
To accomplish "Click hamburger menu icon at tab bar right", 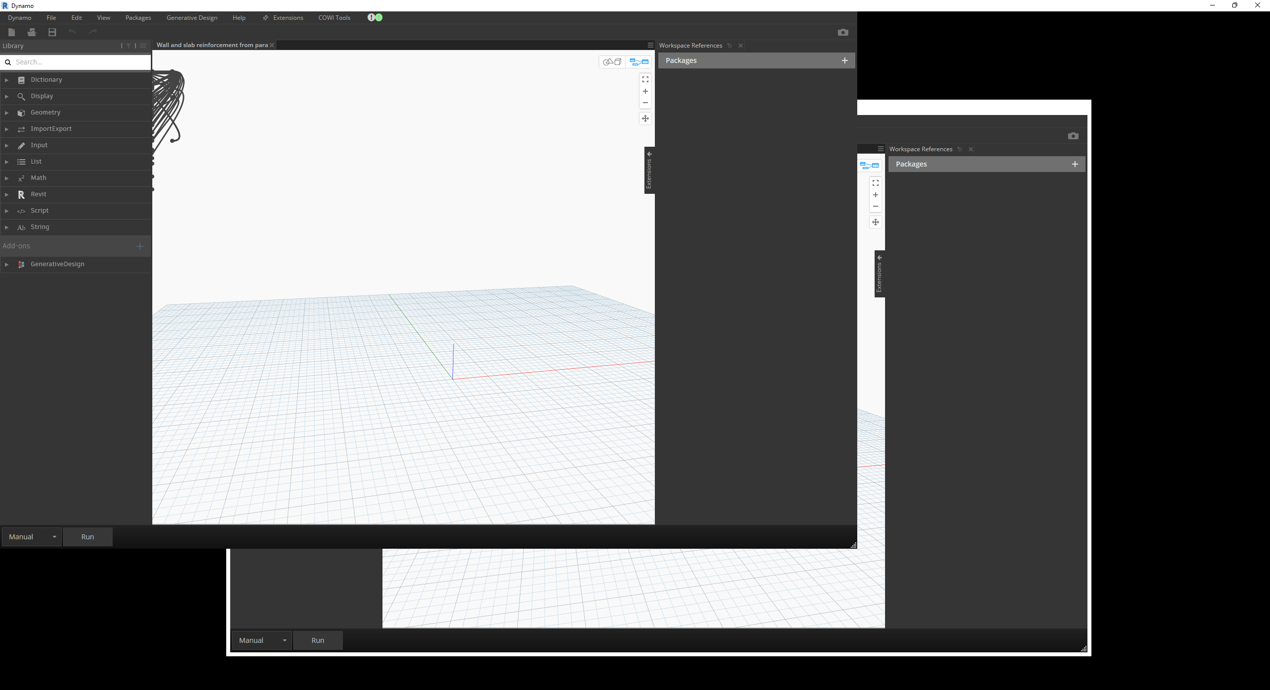I will (x=650, y=45).
